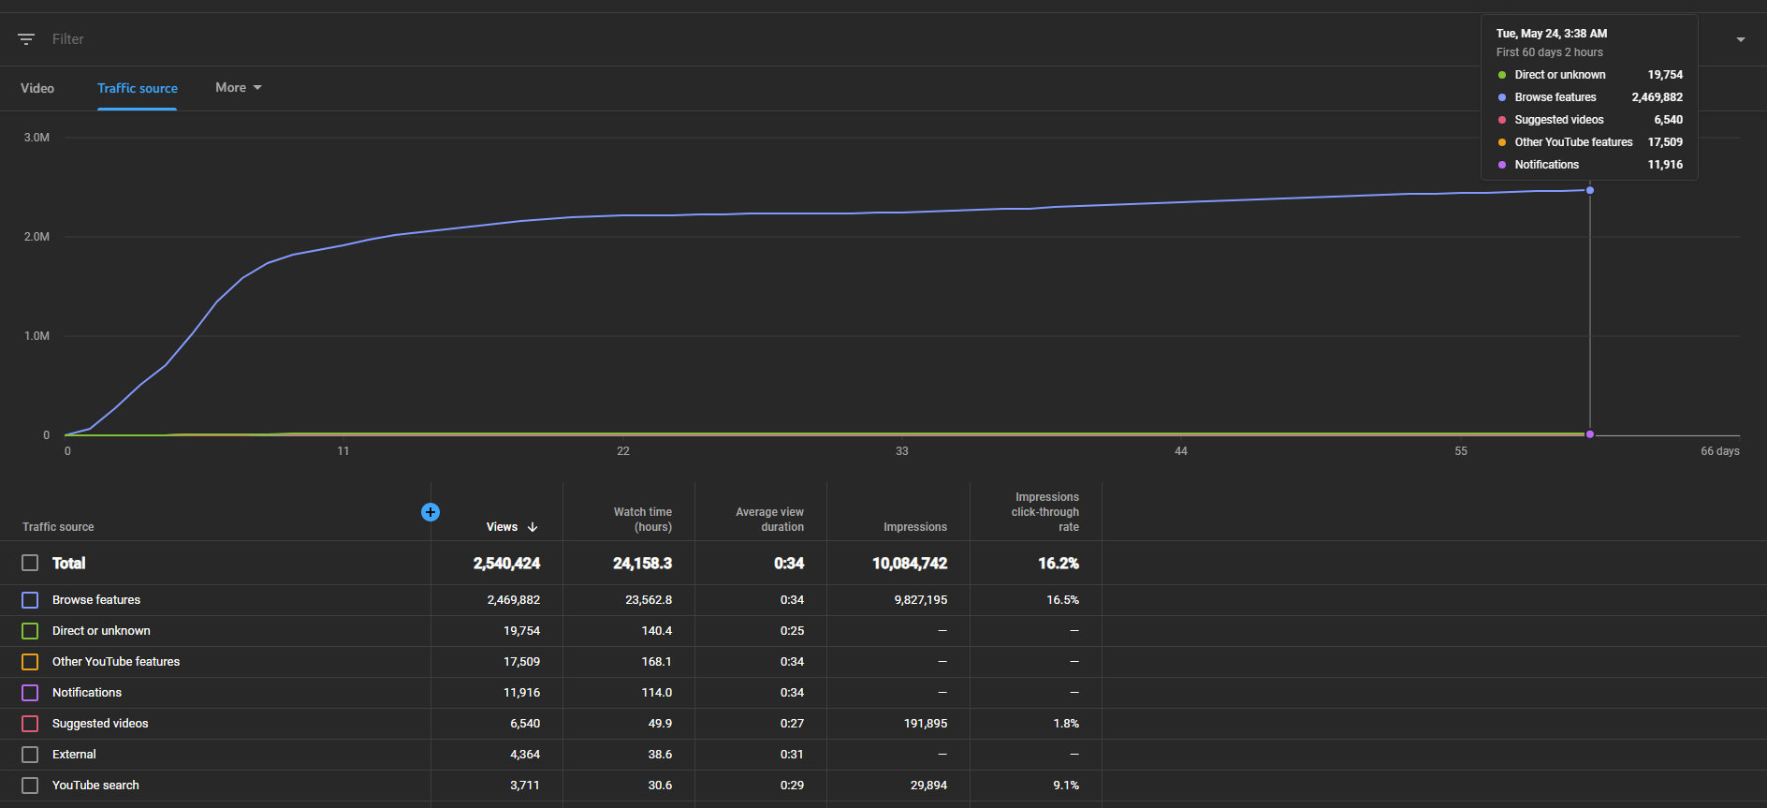Toggle the Other YouTube features checkbox
This screenshot has height=808, width=1767.
coord(30,662)
